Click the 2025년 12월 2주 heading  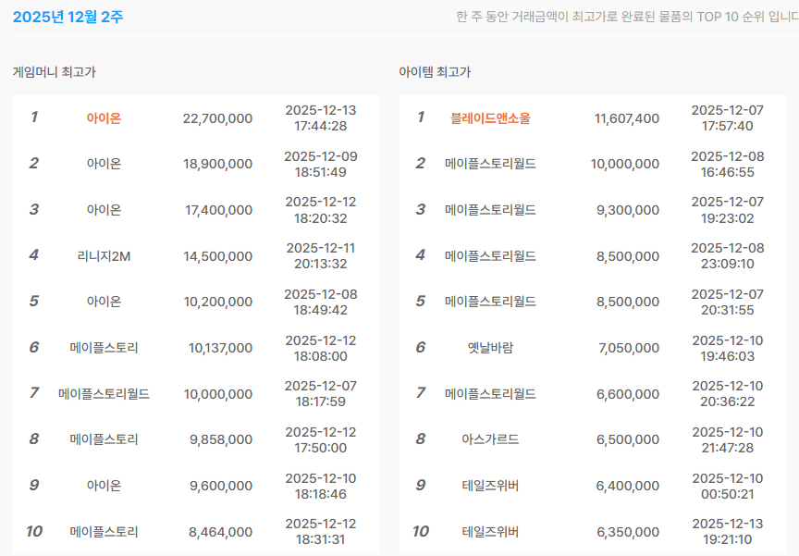coord(68,17)
